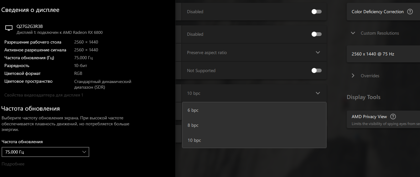Screen dimensions: 420x177
Task: Select 10 bpc from the list
Action: (x=194, y=140)
